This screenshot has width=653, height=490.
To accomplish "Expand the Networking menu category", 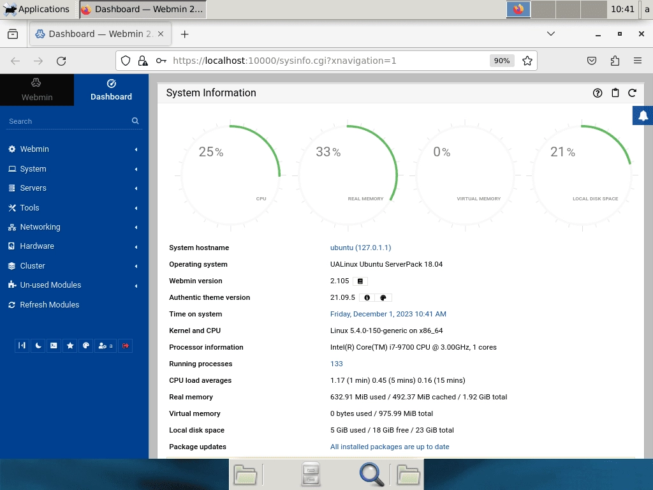I will tap(74, 227).
